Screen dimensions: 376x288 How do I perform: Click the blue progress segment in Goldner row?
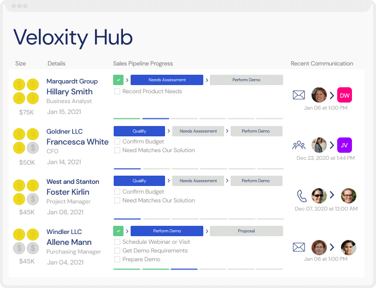127,169
